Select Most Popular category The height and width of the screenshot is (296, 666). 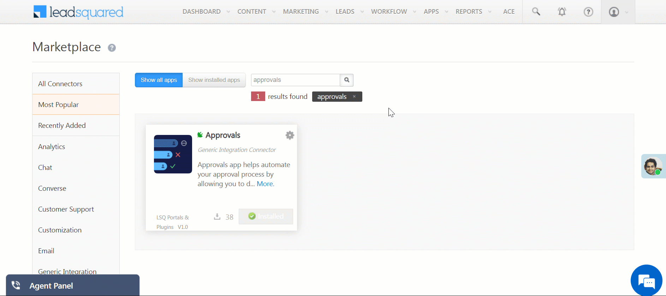pos(76,105)
